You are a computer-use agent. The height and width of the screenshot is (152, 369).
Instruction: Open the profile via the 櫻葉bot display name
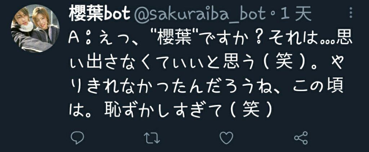(x=99, y=14)
